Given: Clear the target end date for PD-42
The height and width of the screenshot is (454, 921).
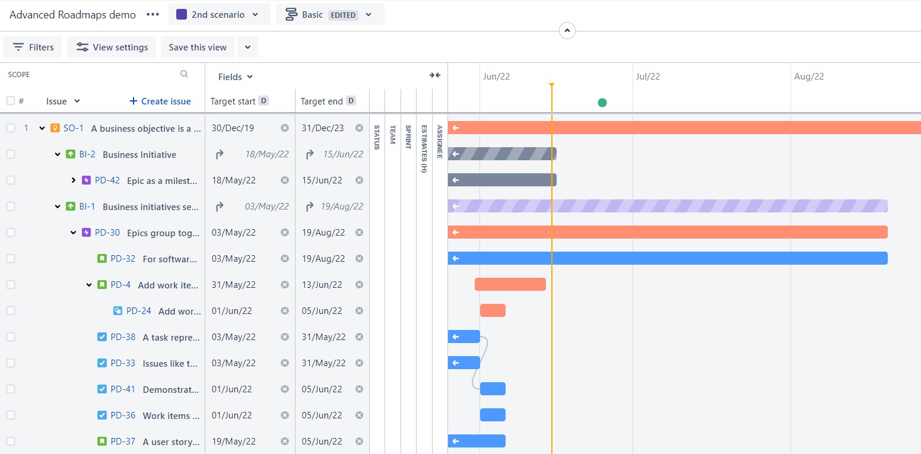Looking at the screenshot, I should 359,180.
